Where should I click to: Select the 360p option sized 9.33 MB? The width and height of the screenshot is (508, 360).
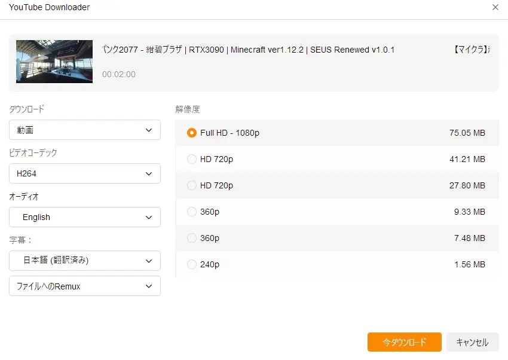click(x=192, y=212)
